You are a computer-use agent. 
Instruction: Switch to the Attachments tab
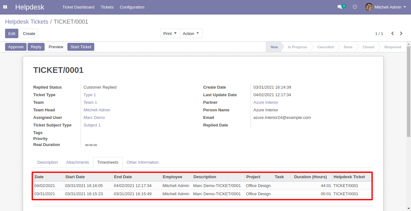[x=78, y=162]
